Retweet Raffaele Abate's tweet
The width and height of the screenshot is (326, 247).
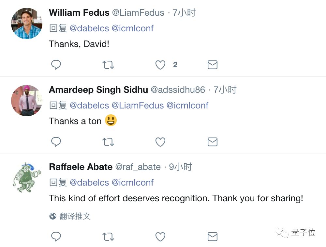[x=108, y=236]
